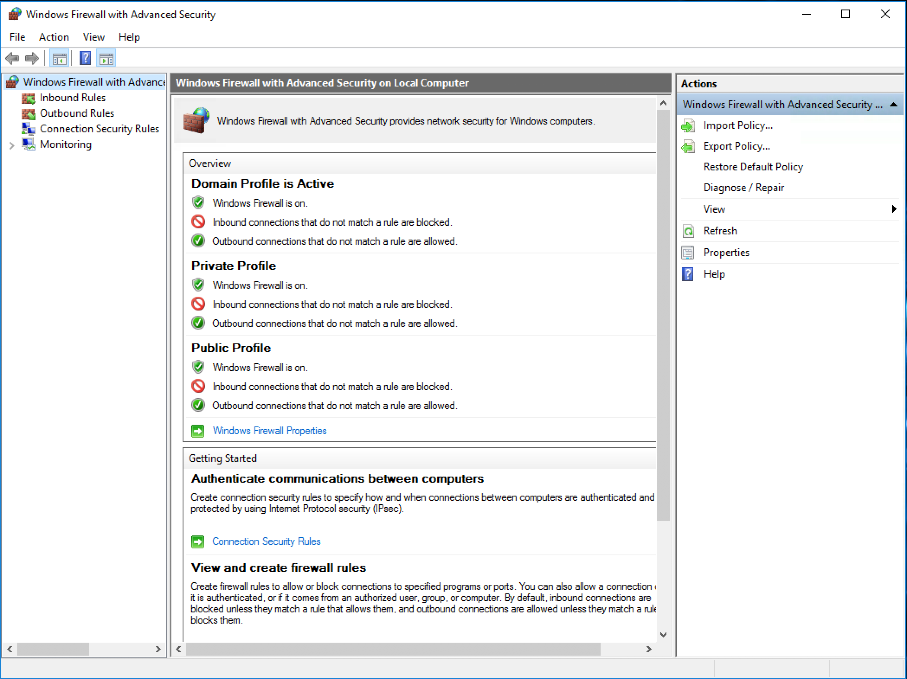
Task: Click Properties in the Actions pane
Action: point(726,253)
